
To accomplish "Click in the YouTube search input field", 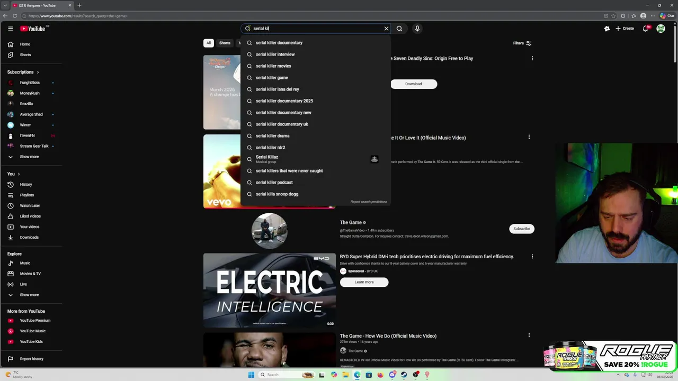I will coord(316,29).
